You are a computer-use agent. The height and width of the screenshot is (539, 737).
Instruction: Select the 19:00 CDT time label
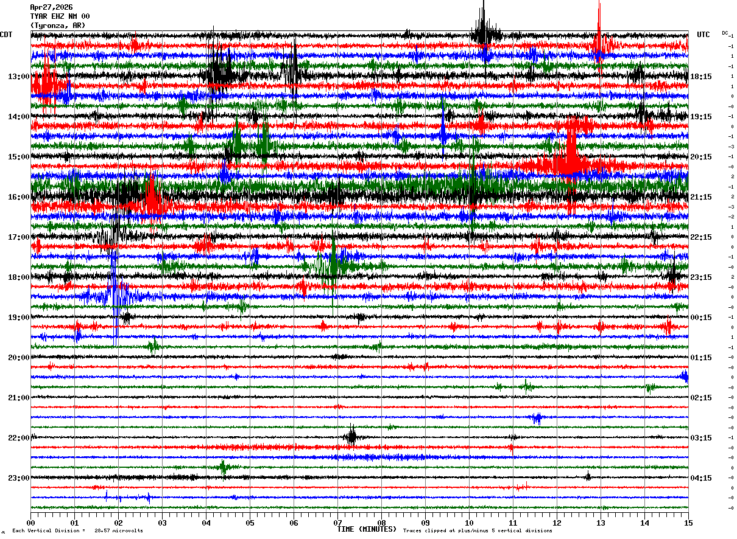pyautogui.click(x=19, y=318)
